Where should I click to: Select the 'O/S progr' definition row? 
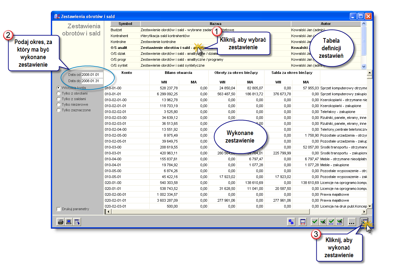pos(235,59)
